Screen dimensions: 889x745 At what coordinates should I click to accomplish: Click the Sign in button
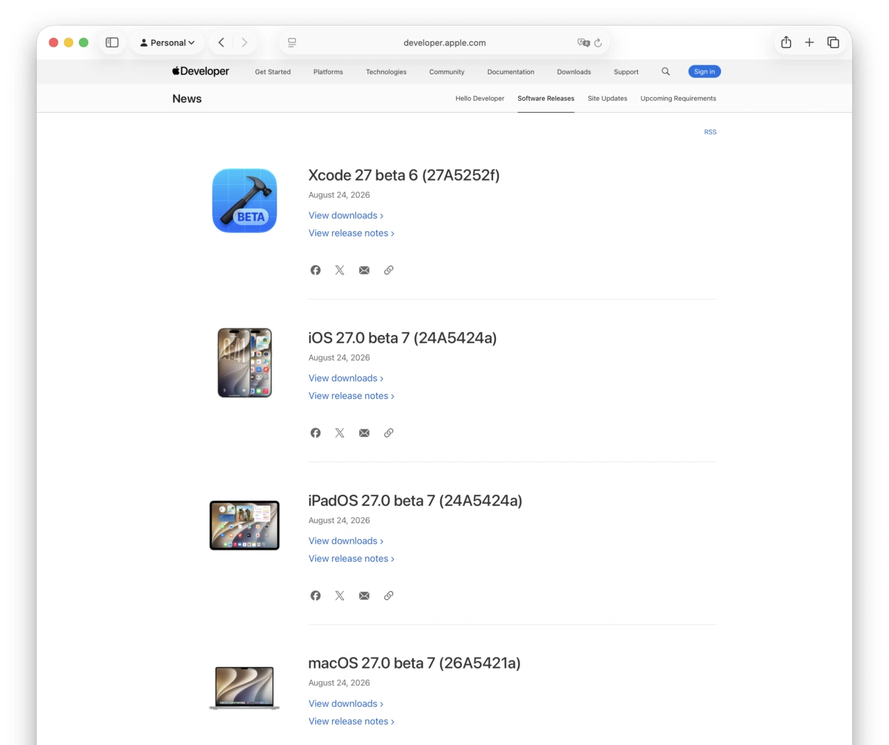tap(704, 72)
